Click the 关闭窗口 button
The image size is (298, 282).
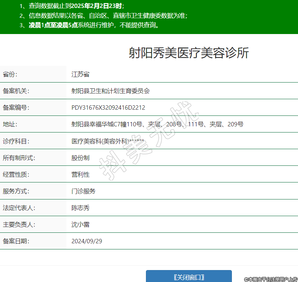(x=189, y=277)
